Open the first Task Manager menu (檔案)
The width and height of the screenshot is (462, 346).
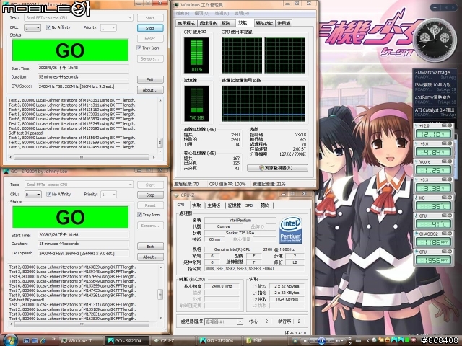click(x=183, y=13)
